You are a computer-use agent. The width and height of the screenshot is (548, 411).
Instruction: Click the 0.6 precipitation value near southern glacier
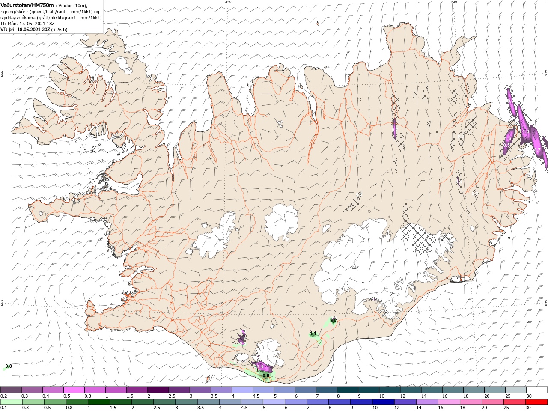(x=266, y=375)
